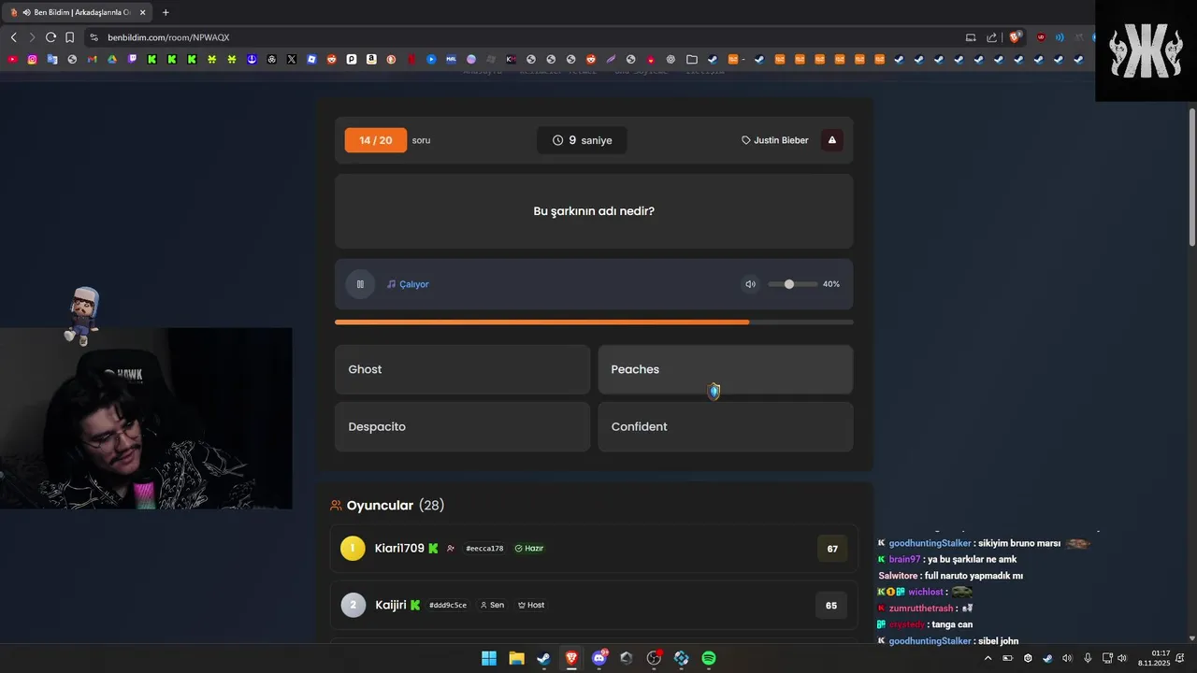Click the Hazır status badge
1197x673 pixels.
coord(529,549)
